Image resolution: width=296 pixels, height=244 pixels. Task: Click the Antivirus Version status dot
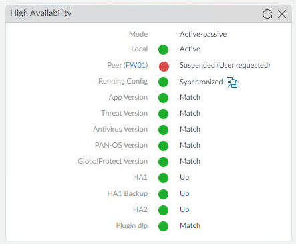pyautogui.click(x=163, y=130)
